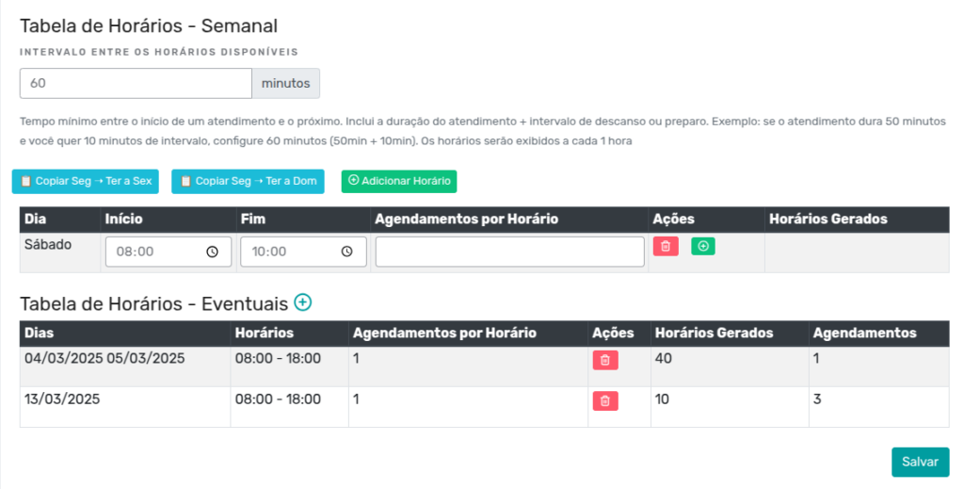Select the Fim 10:00 time field
Screen dimensions: 964x489
[x=303, y=252]
